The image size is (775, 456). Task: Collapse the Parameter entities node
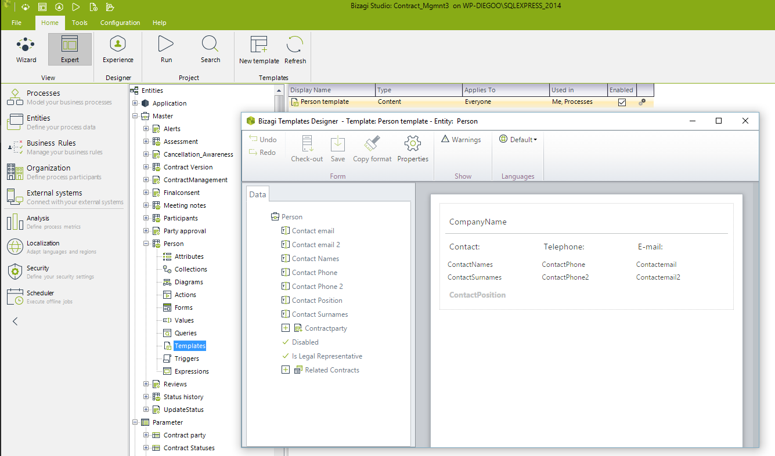pyautogui.click(x=135, y=422)
